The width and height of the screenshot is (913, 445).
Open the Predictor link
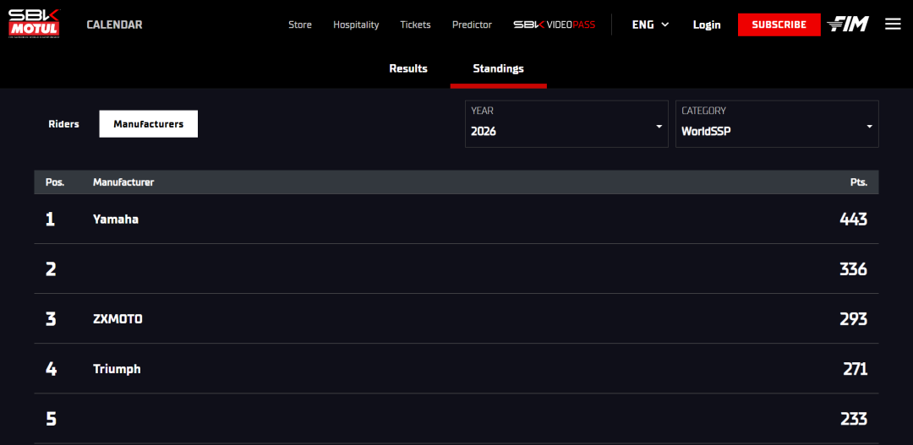(472, 24)
